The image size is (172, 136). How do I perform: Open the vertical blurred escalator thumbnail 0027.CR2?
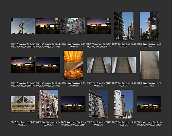(149, 65)
